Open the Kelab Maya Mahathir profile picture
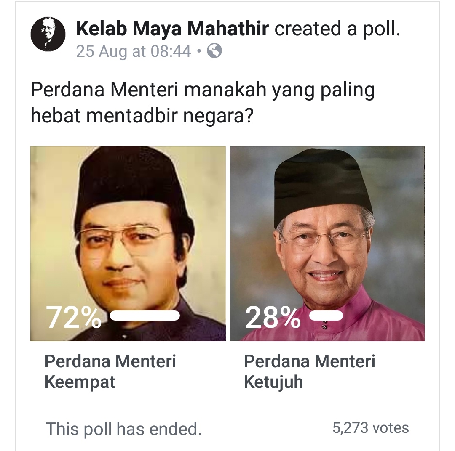Screen dimensions: 455x451 click(x=48, y=34)
